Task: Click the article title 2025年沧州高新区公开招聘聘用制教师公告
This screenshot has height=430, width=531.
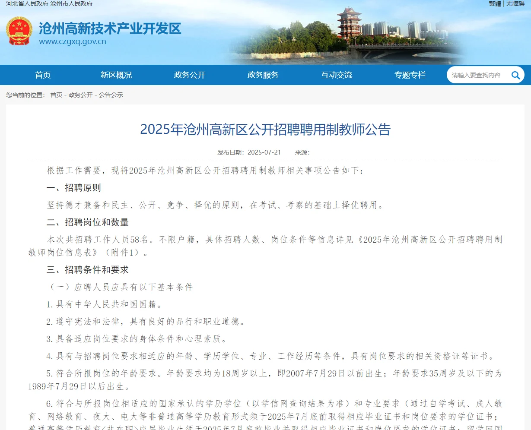Action: [x=265, y=130]
